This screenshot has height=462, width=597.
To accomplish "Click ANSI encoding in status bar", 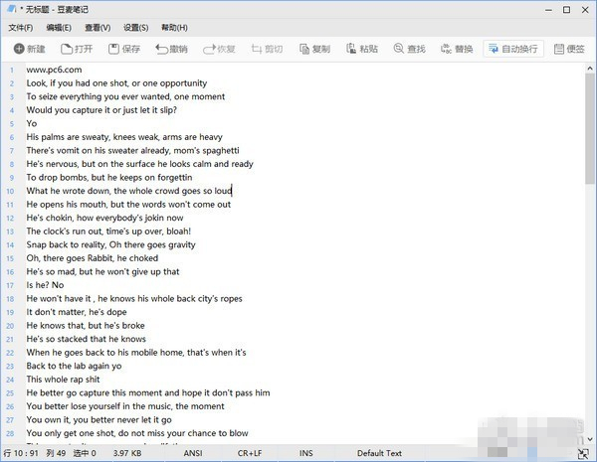I will [193, 453].
